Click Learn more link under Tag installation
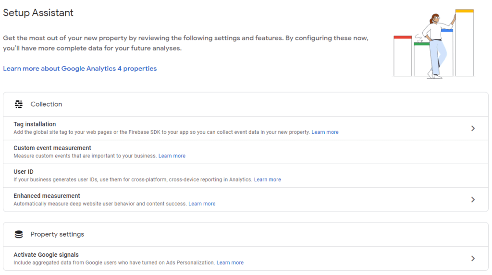This screenshot has height=275, width=492. (x=325, y=132)
